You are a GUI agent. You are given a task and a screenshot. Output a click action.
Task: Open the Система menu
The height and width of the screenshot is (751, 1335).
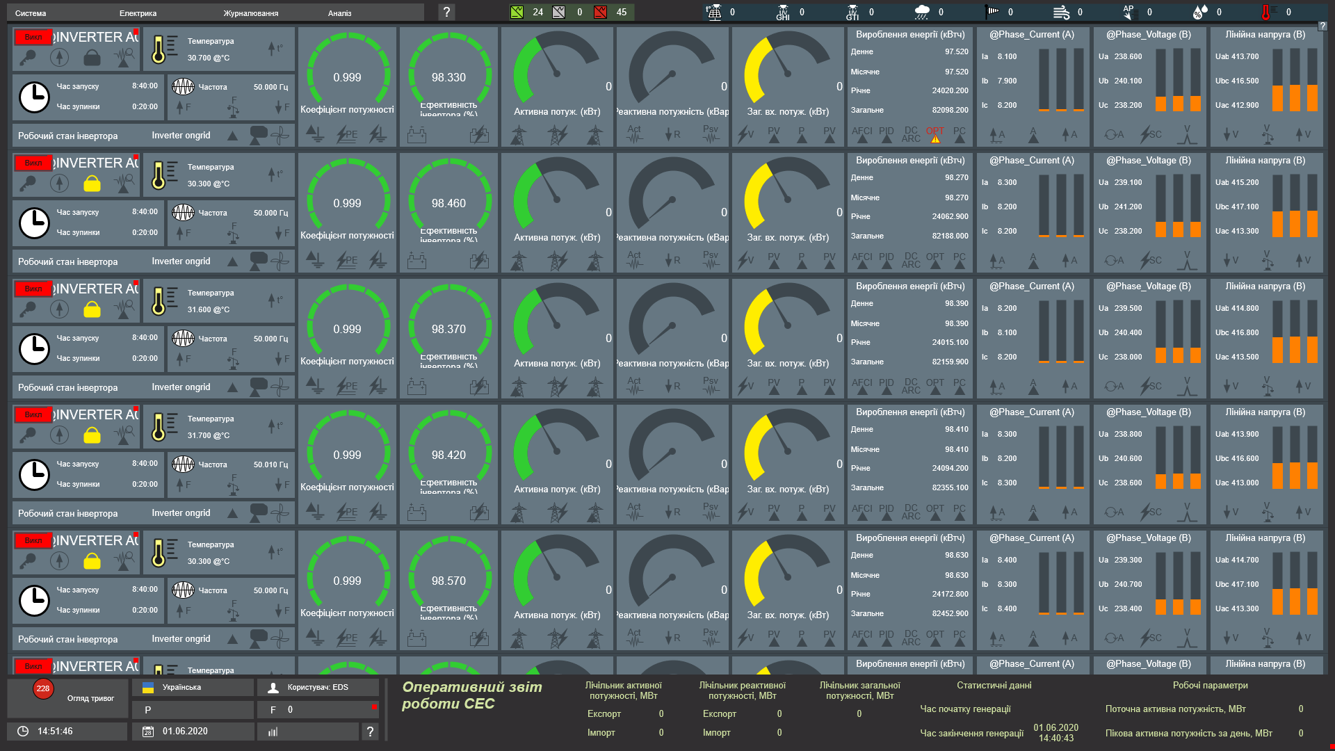pos(31,13)
